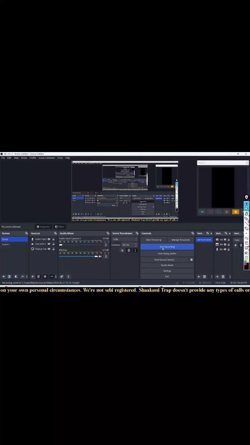250x445 pixels.
Task: Move the scene up with the Scenes up arrow
Action: [x=22, y=276]
